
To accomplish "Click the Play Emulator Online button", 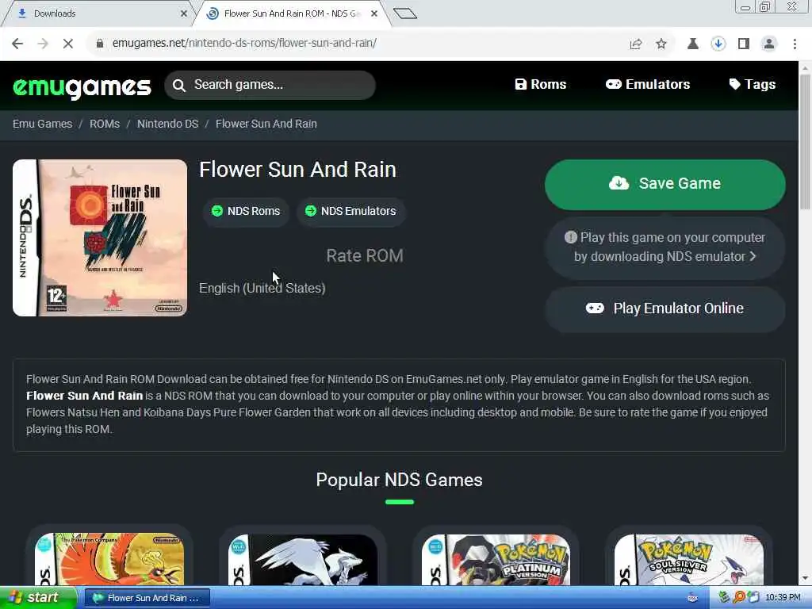I will click(665, 308).
